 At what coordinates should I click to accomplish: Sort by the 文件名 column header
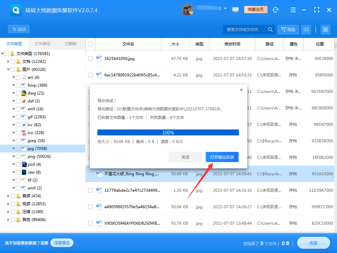(128, 44)
